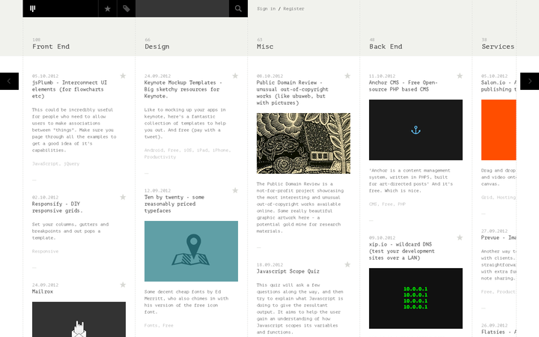
Task: Open the Public Domain Review title
Action: click(292, 93)
